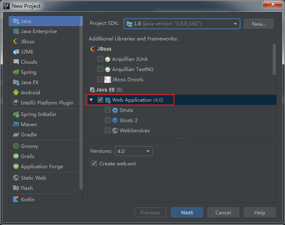
Task: Click the JBoss Drools icon
Action: (x=108, y=79)
